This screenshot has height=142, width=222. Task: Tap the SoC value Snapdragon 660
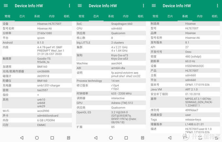pyautogui.click(x=122, y=24)
